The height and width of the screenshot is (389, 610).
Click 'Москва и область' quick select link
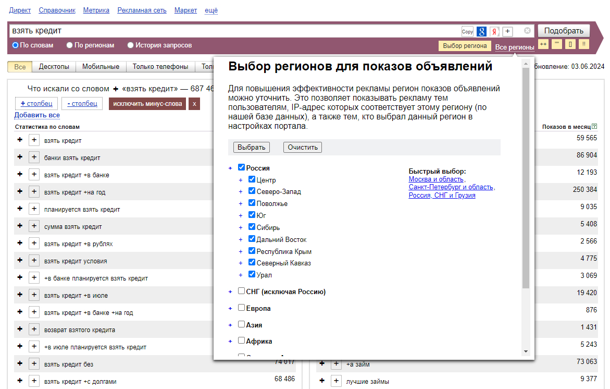(x=436, y=179)
